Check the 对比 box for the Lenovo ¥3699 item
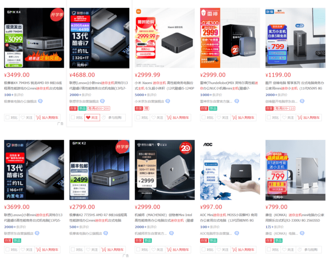Viewport: 335px width, 260px height. 8,250
